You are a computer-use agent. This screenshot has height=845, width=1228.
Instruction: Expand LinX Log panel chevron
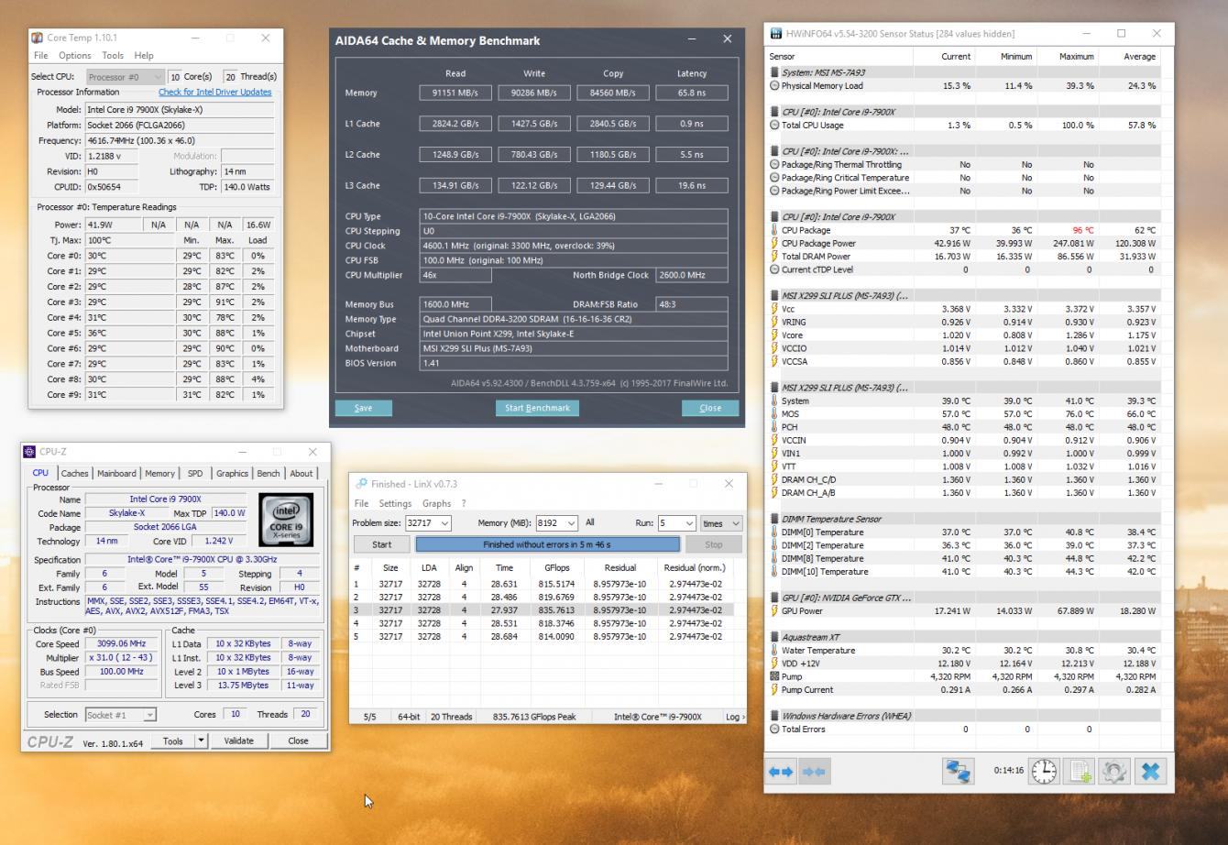(x=736, y=717)
